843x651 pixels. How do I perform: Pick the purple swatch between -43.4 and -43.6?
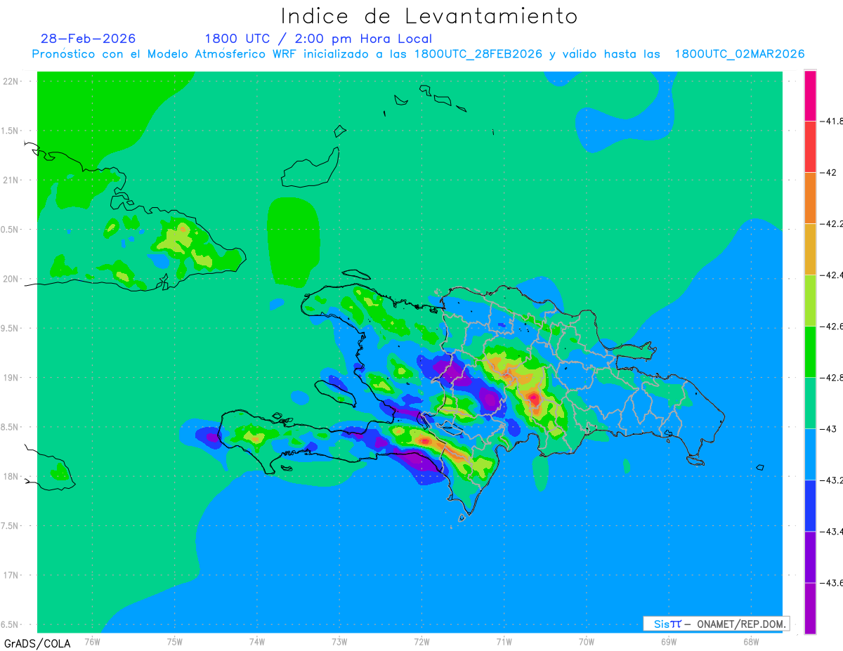point(810,556)
